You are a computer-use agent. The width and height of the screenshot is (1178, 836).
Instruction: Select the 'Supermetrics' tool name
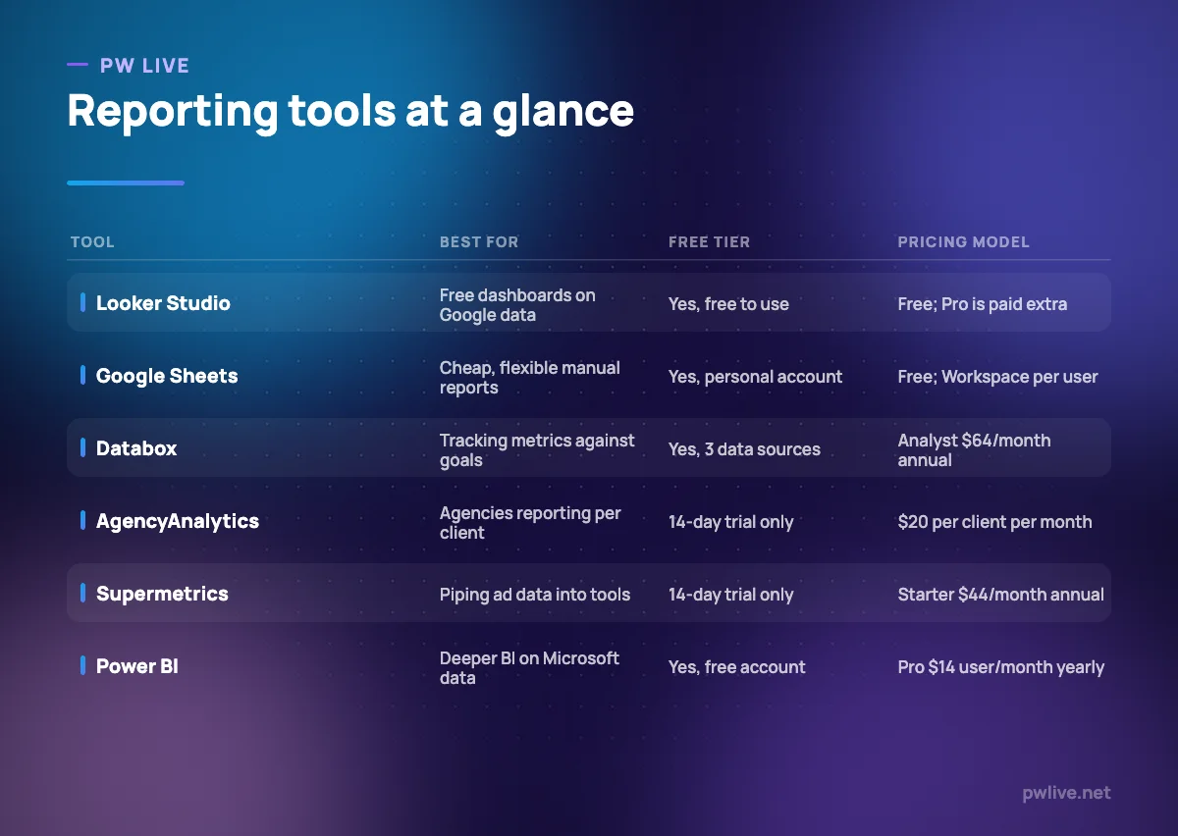tap(162, 594)
